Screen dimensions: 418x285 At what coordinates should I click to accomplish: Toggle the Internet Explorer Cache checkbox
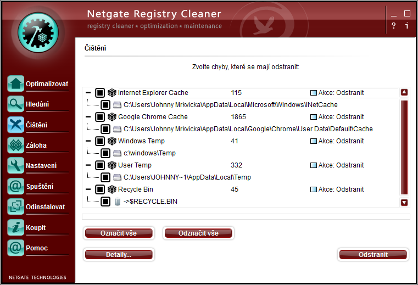100,93
